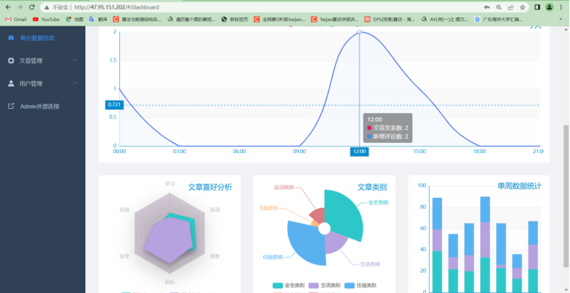Toggle the 住宿类别 legend item in pie chart
The image size is (570, 293).
[x=364, y=286]
